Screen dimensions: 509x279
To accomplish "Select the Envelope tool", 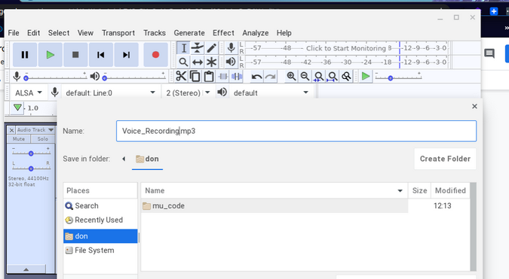I will point(197,48).
